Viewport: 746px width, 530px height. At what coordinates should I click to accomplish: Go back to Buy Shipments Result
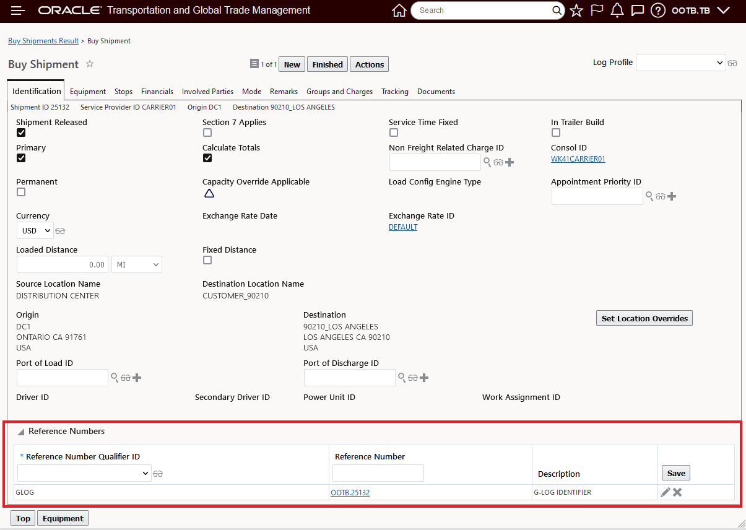tap(43, 41)
